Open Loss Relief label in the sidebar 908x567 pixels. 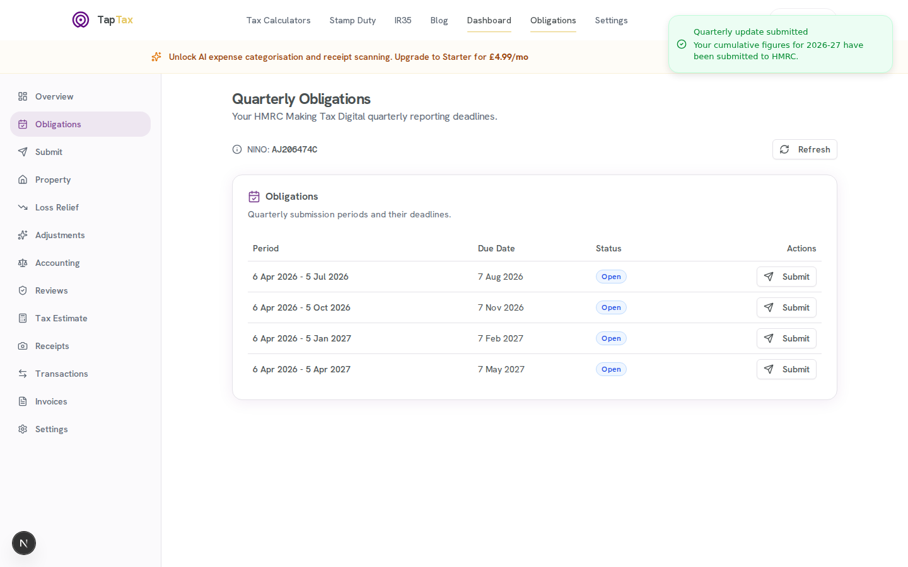(x=57, y=207)
